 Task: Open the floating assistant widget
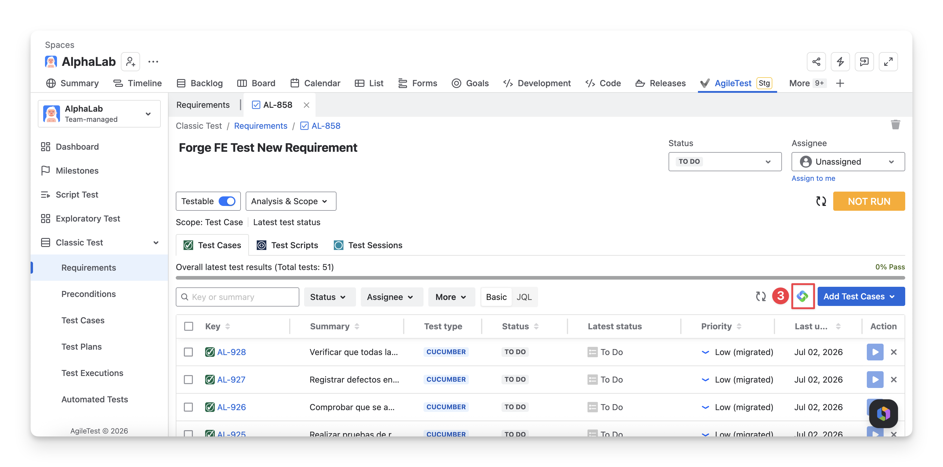(x=883, y=413)
